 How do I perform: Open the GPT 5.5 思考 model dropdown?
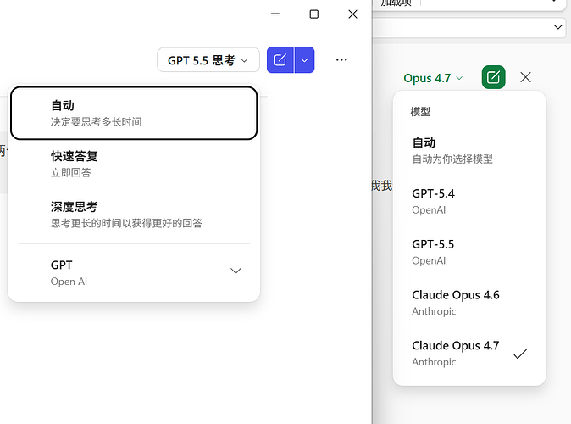point(208,60)
